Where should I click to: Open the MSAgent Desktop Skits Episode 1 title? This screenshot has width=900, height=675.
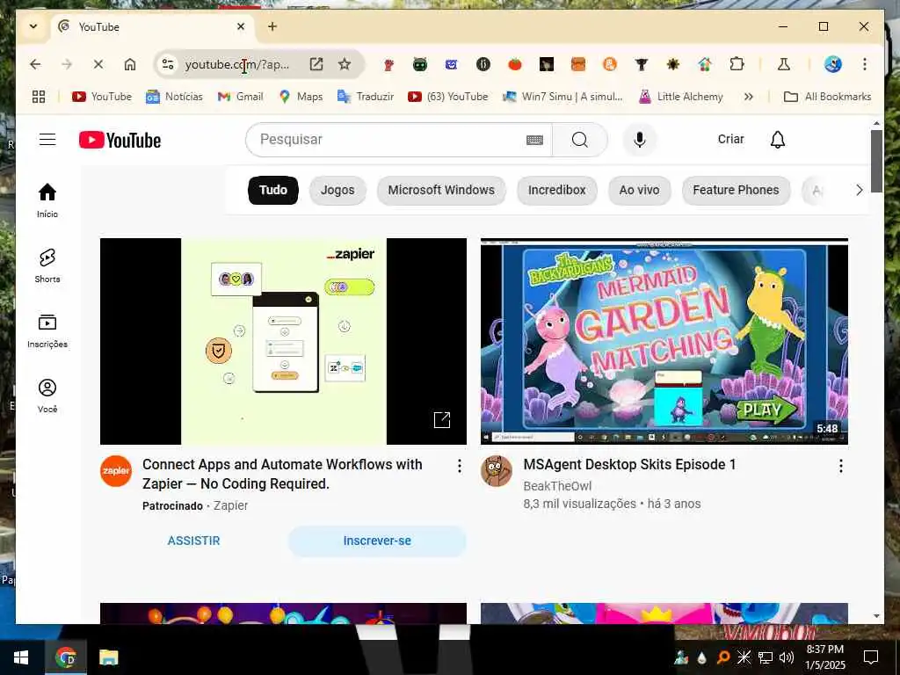(x=629, y=464)
